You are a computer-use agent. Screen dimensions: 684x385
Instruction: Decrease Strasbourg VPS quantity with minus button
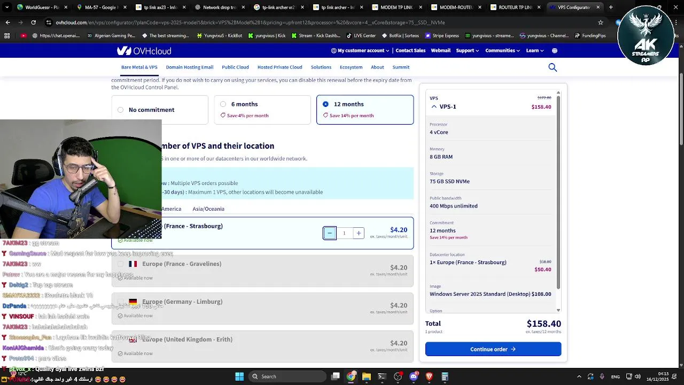tap(330, 233)
